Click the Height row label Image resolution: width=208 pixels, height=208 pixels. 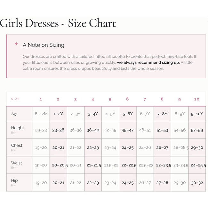(x=18, y=128)
